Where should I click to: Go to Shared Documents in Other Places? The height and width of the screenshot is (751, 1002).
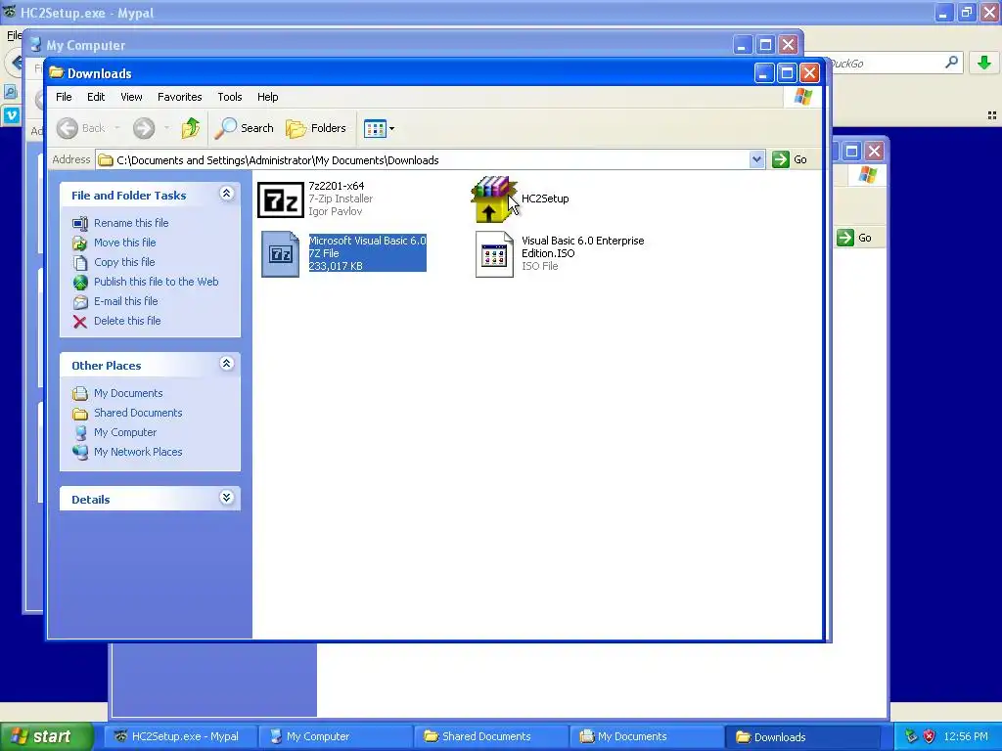coord(138,414)
